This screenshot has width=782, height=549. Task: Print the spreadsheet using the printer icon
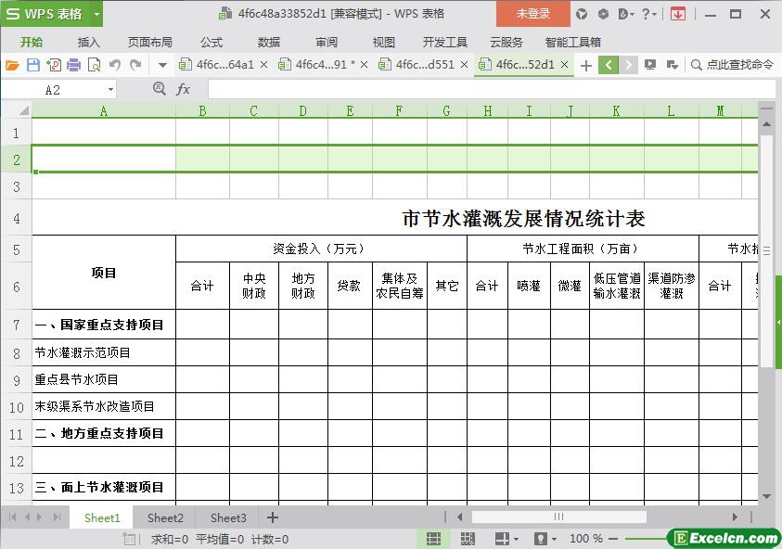74,65
